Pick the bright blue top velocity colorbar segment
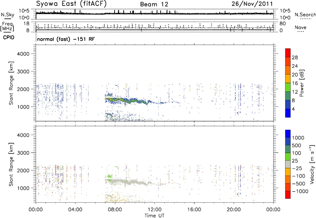This screenshot has width=316, height=218. (x=288, y=134)
